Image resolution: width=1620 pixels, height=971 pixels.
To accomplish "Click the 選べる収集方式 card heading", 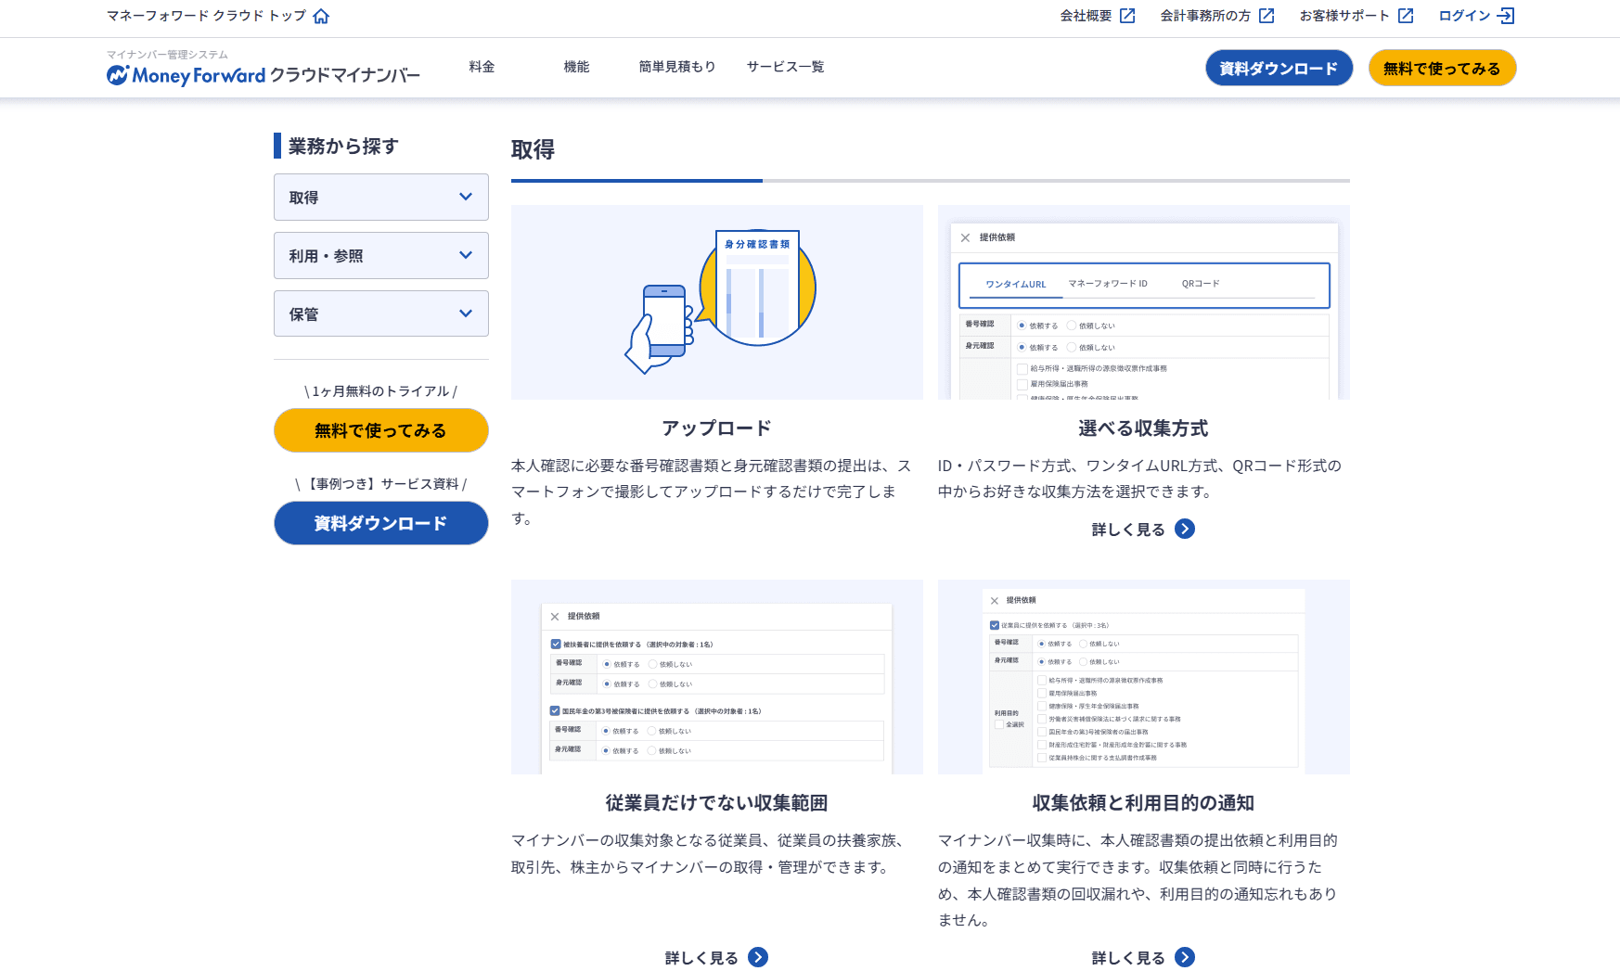I will [x=1144, y=428].
